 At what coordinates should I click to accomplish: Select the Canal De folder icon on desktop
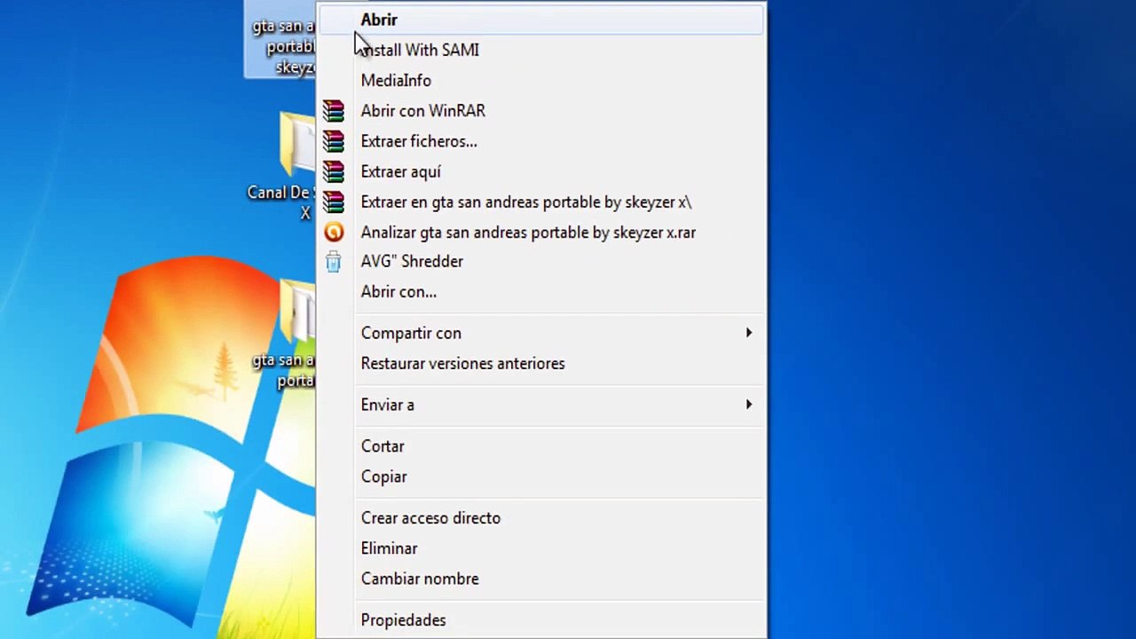coord(297,145)
